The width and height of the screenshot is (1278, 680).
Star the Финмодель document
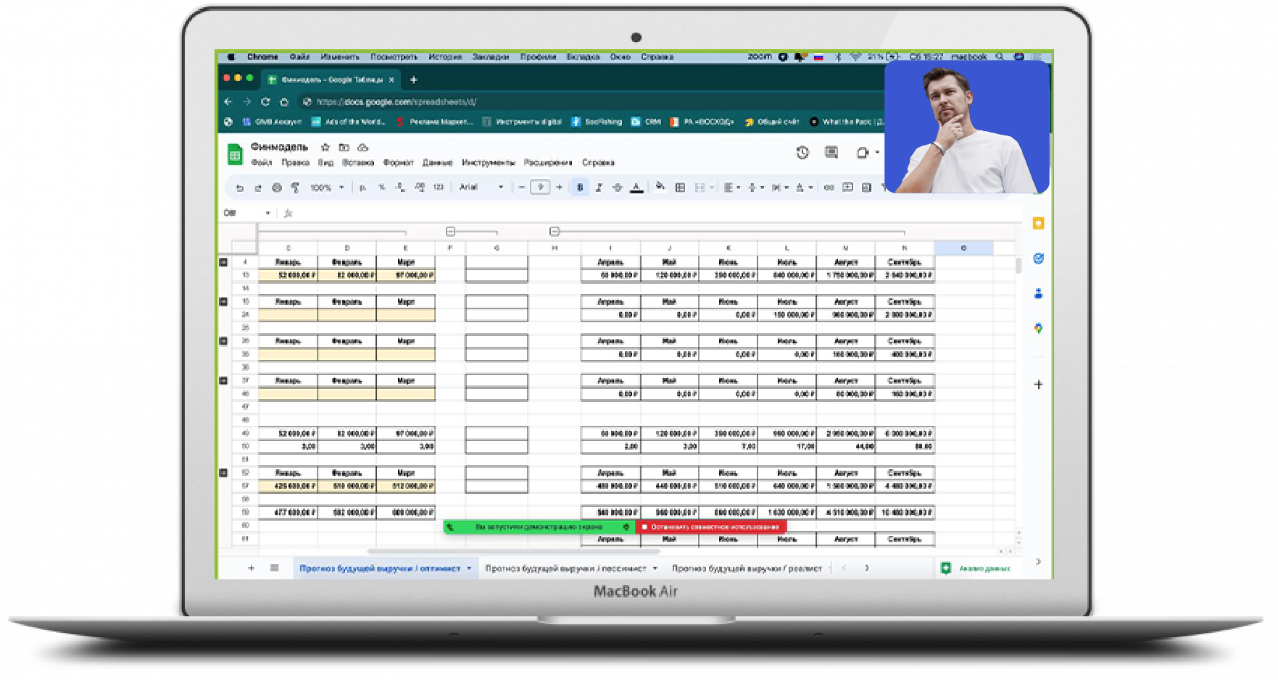[325, 147]
